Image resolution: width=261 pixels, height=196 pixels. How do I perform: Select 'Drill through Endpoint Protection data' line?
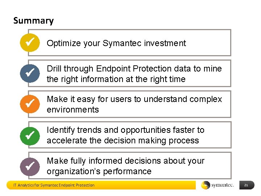click(x=134, y=69)
